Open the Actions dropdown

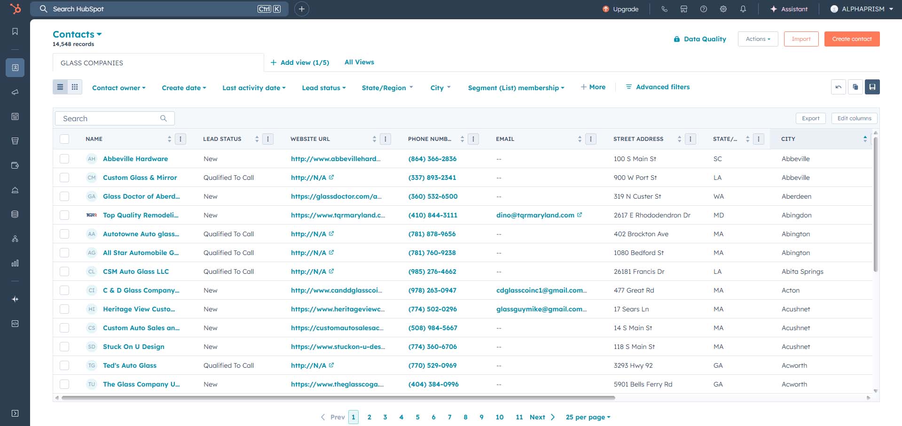pos(758,39)
